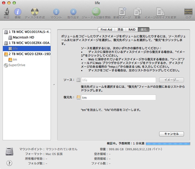Click the Convert (変換) toolbar icon
This screenshot has width=195, height=169.
[x=138, y=12]
